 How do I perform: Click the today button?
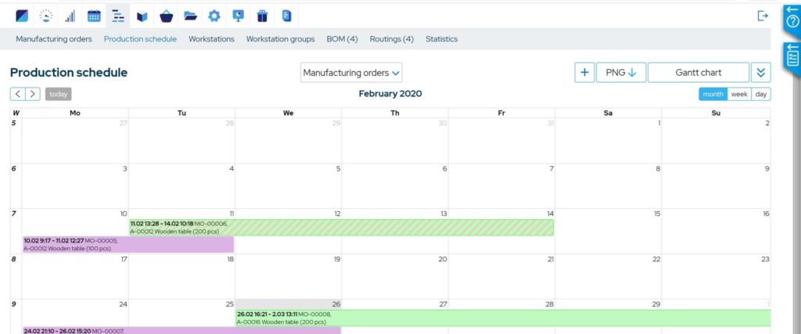point(58,94)
